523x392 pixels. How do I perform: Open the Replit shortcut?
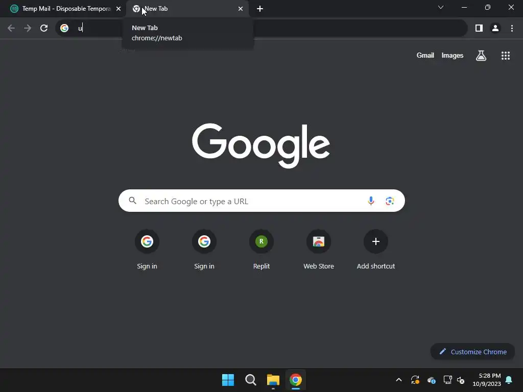coord(261,249)
